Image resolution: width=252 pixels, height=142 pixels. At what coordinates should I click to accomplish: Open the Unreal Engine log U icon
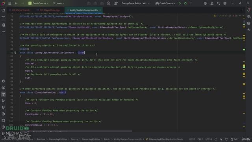3,107
